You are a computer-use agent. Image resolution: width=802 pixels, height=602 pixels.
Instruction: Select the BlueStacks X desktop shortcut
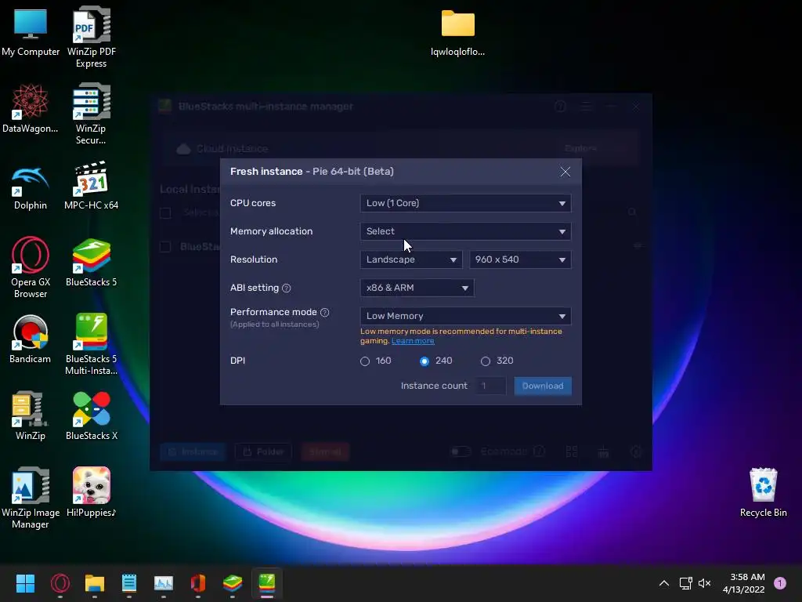pyautogui.click(x=91, y=415)
